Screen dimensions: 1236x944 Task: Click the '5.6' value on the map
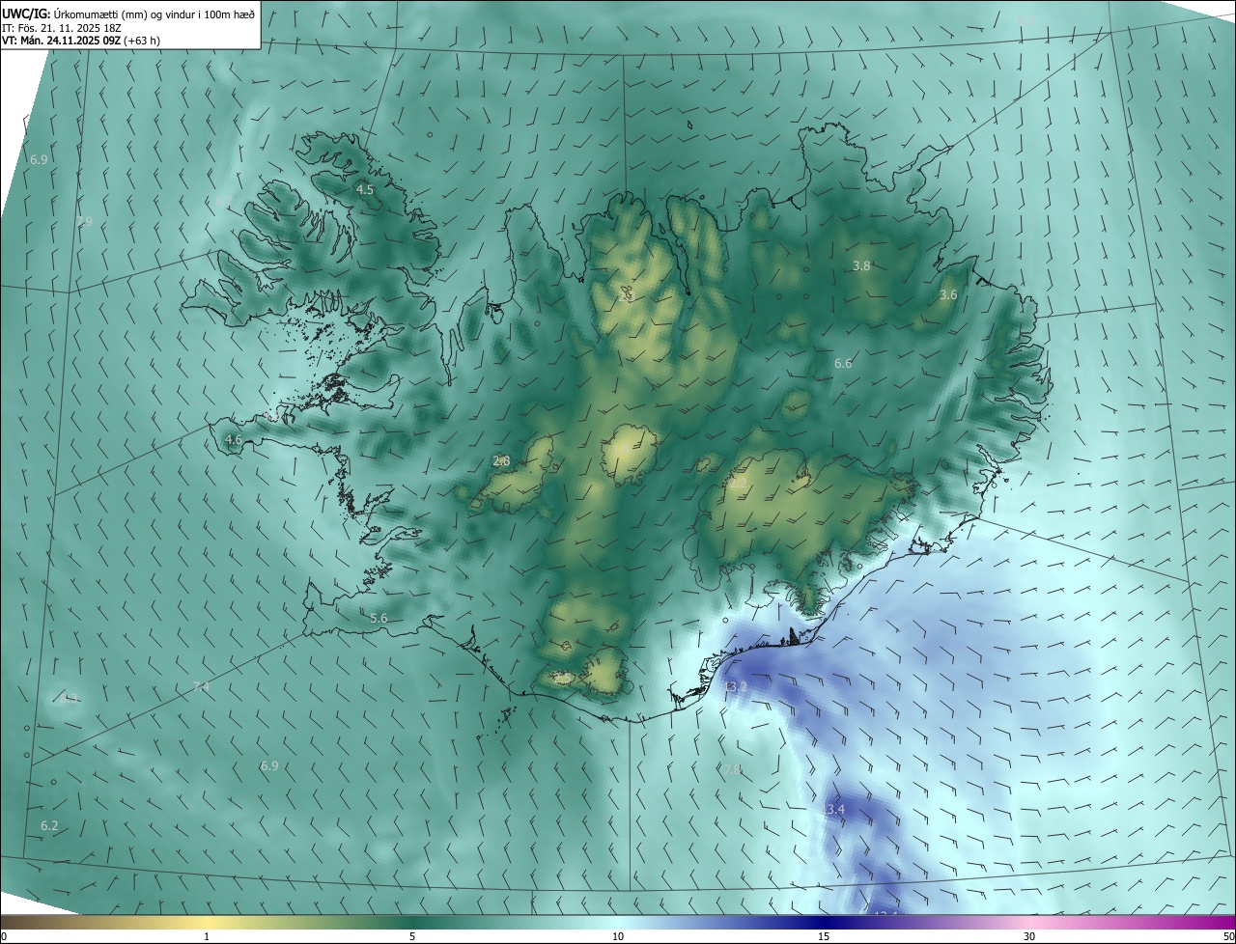(379, 619)
